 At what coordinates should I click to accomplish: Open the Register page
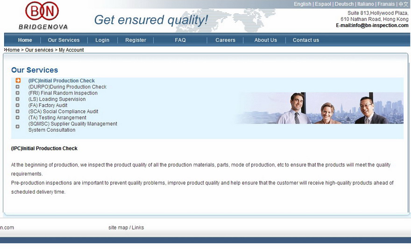[x=135, y=40]
